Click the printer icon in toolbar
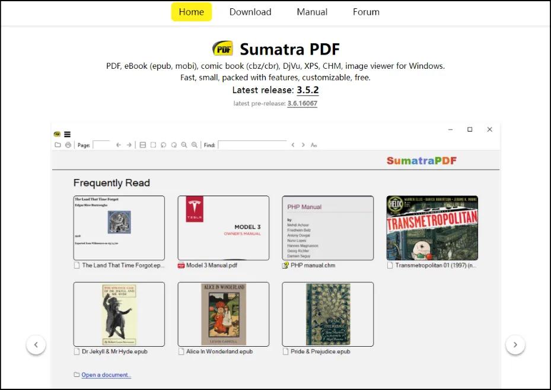 tap(68, 145)
